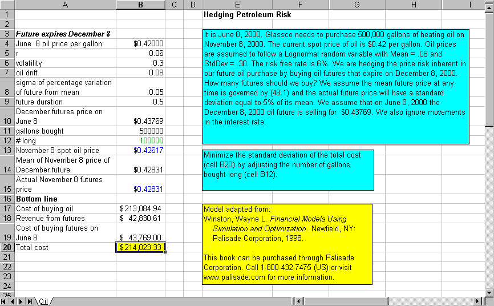Select r value 0.06

point(140,53)
